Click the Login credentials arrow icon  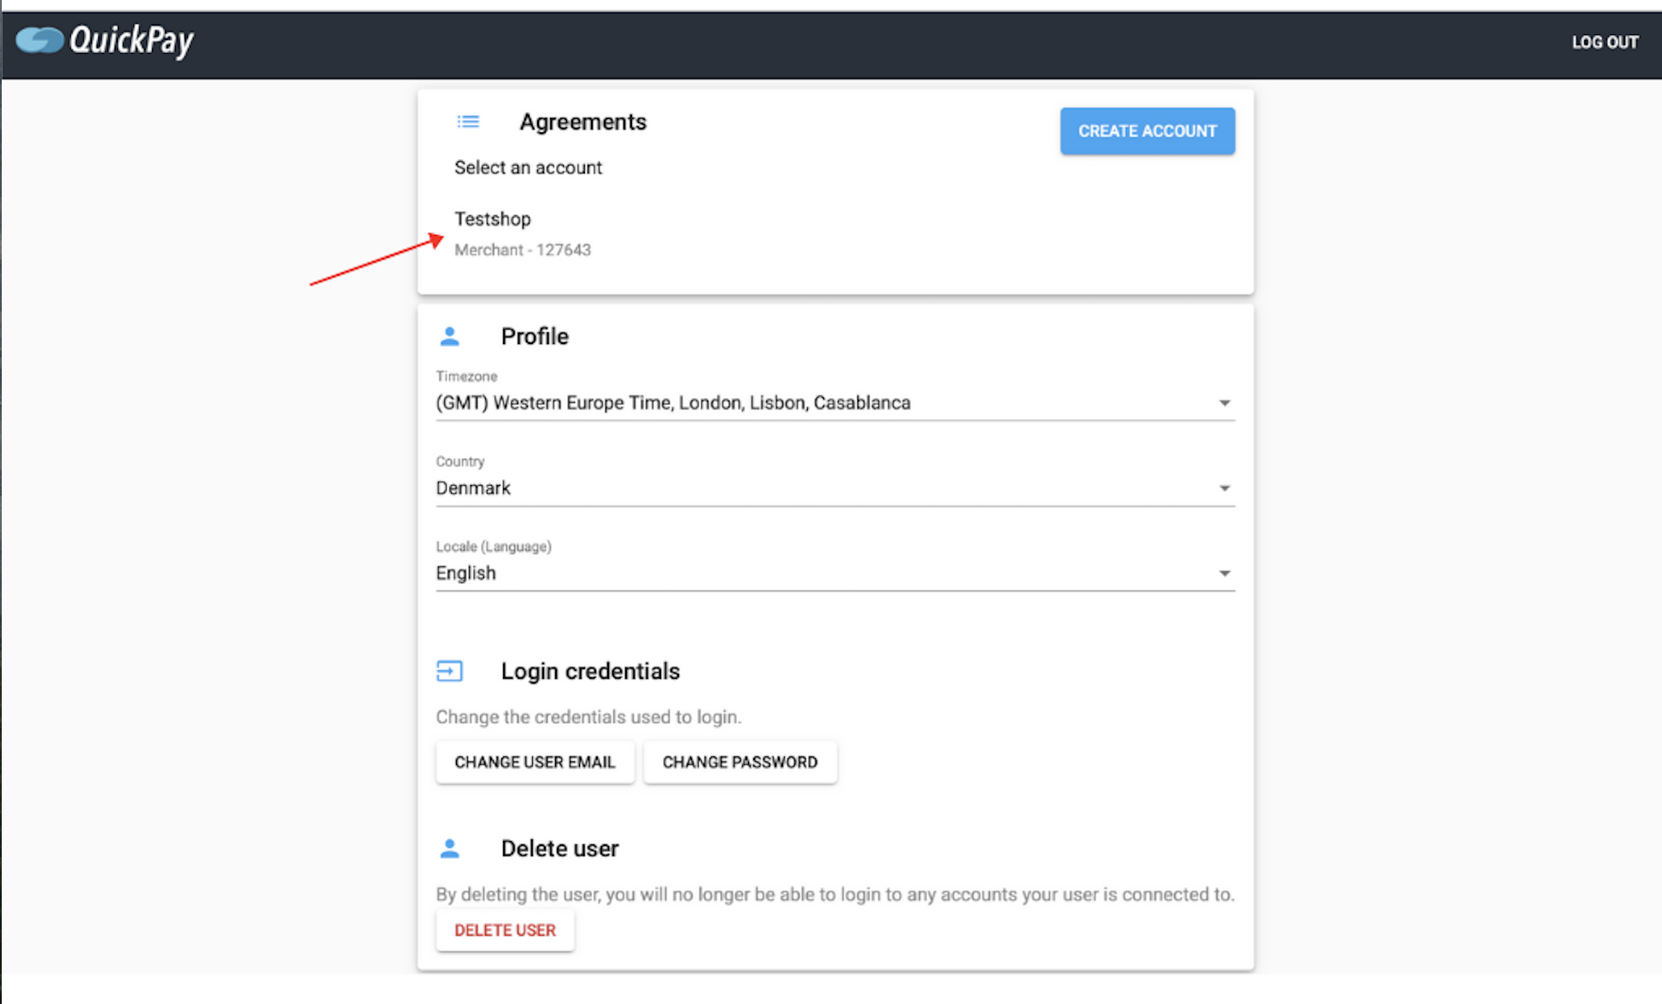click(449, 671)
